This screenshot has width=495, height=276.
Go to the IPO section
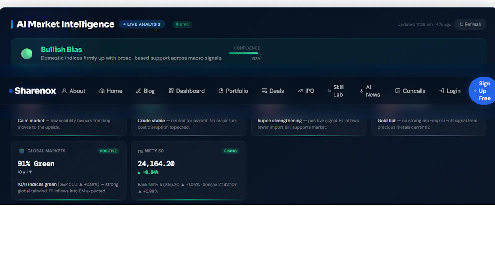[x=310, y=91]
